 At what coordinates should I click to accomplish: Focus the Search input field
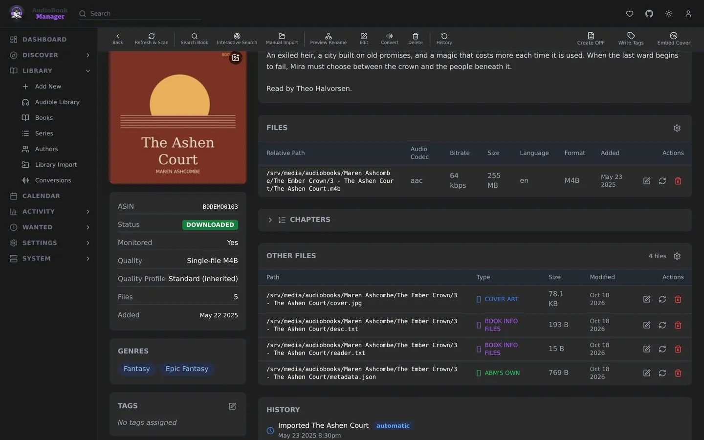point(140,14)
